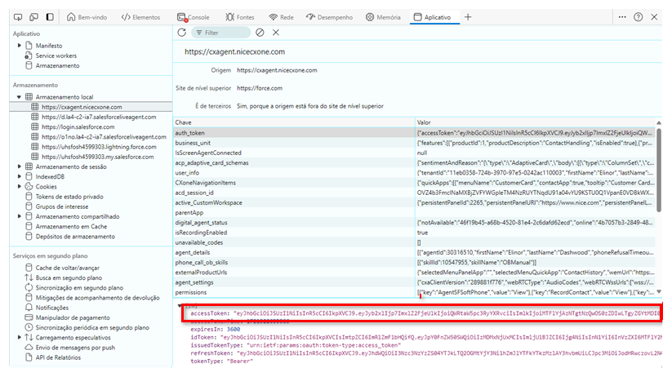Select Manipulador de pagamento item

[73, 317]
